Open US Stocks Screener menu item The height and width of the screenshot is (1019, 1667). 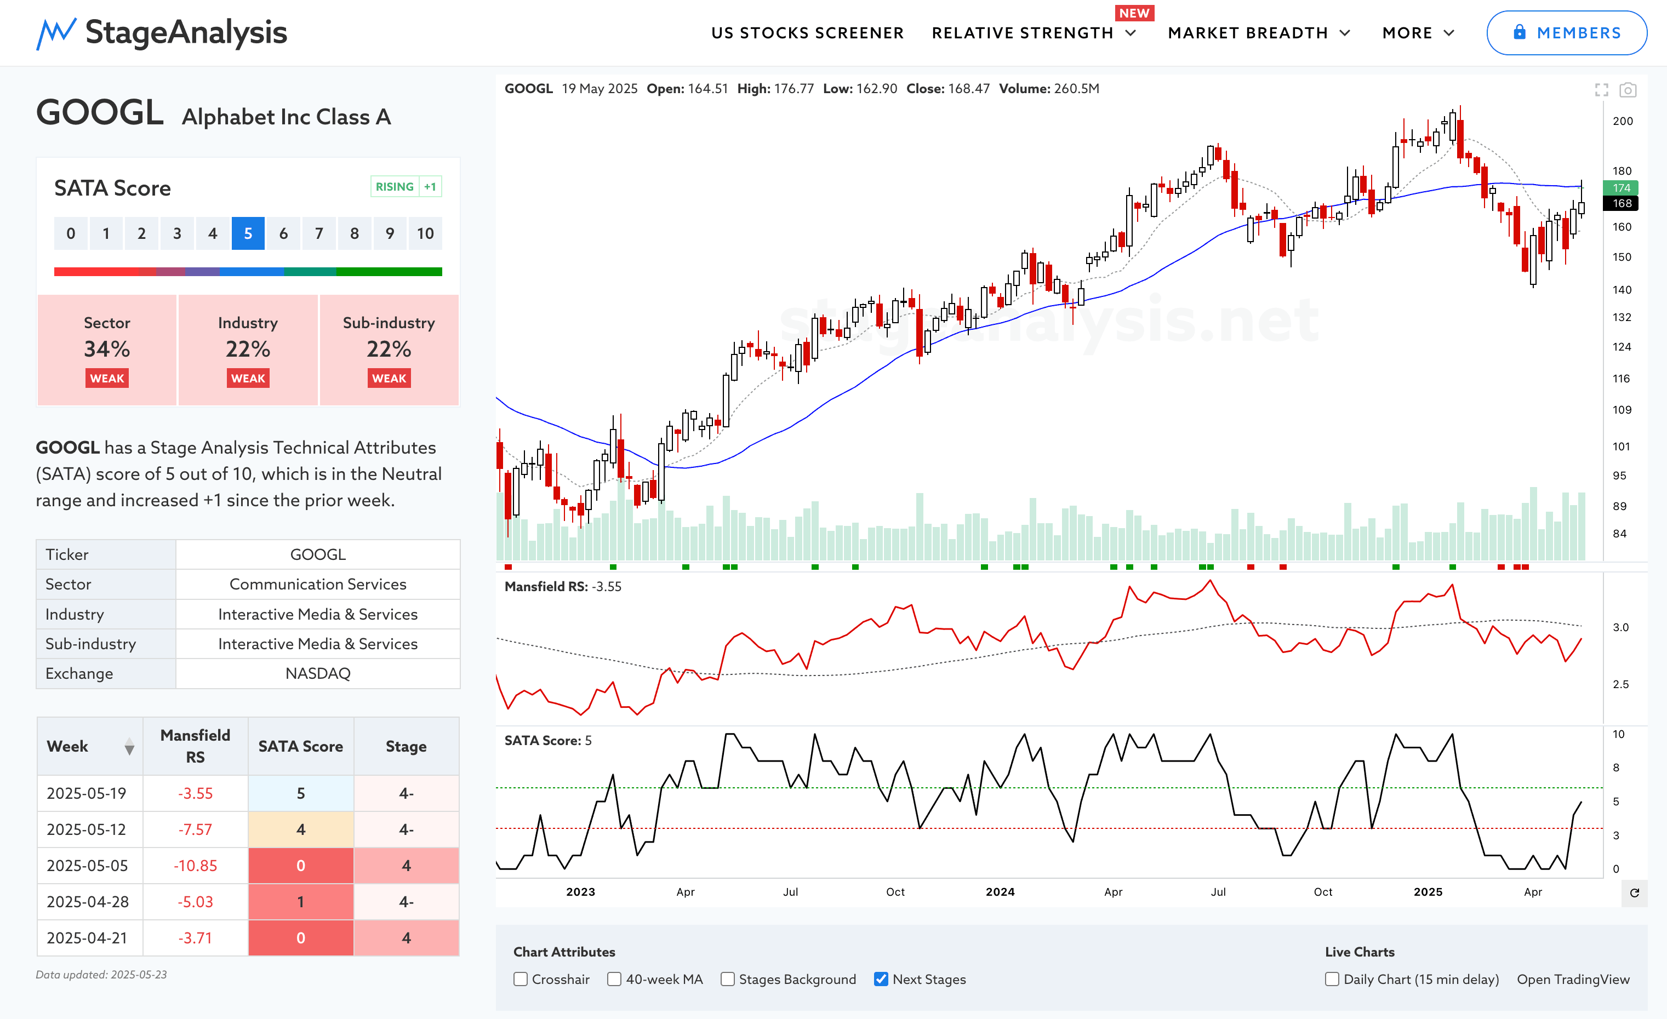click(807, 33)
